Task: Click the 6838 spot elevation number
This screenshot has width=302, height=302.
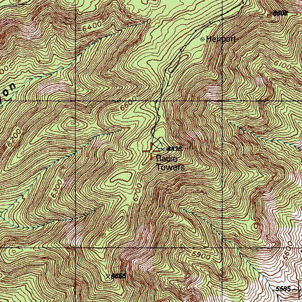Action: (174, 149)
